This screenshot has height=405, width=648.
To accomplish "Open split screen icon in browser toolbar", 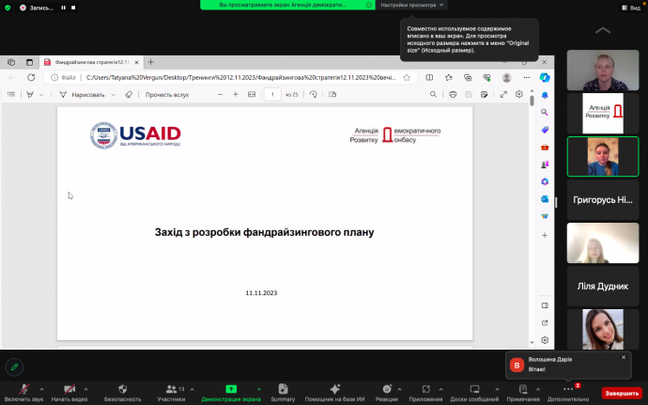I will [429, 77].
